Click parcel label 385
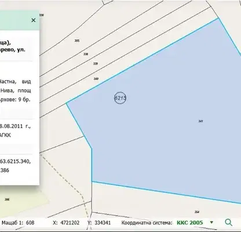The image size is (241, 232). click(77, 41)
